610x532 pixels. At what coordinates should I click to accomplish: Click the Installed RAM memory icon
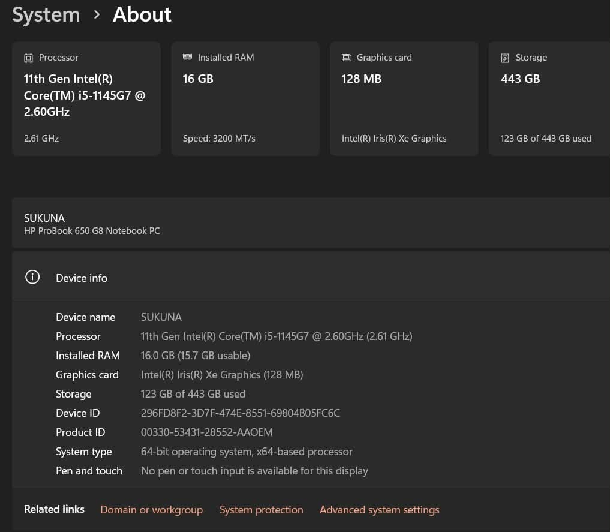[x=187, y=57]
